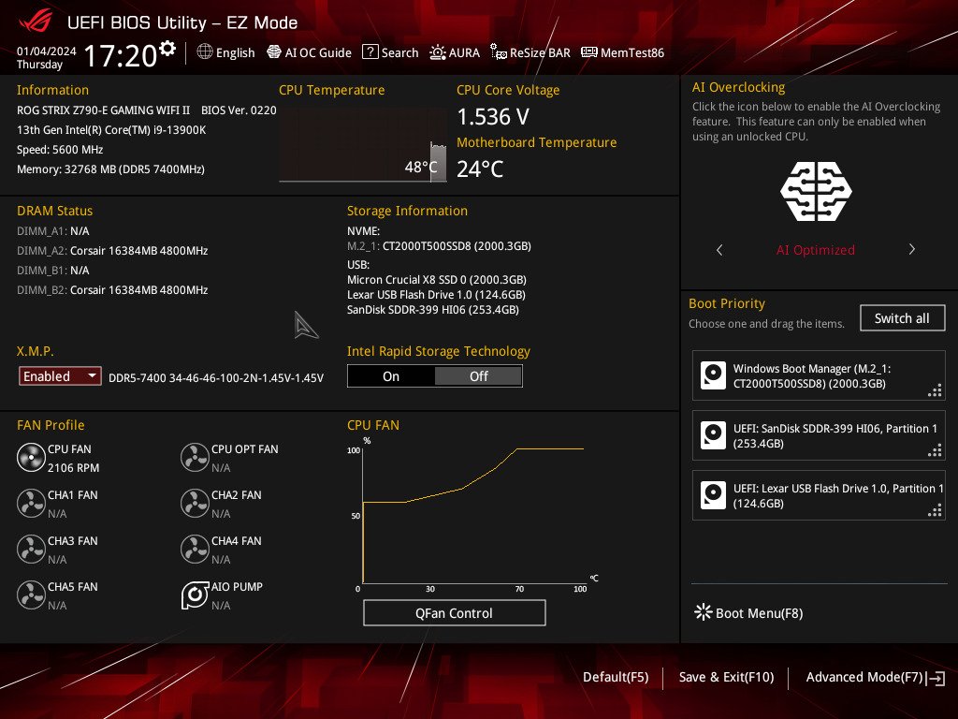Grab drag handle of SanDisk entry

[935, 450]
